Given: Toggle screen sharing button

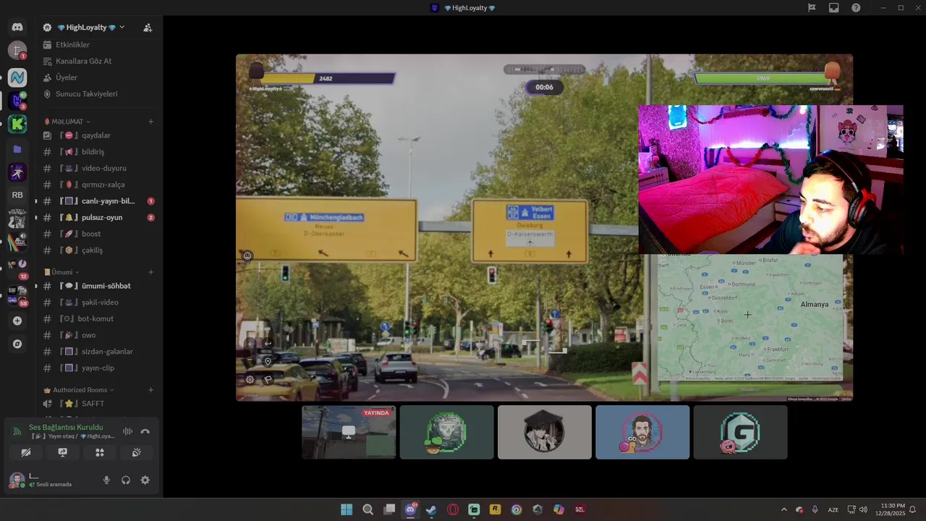Looking at the screenshot, I should 63,452.
